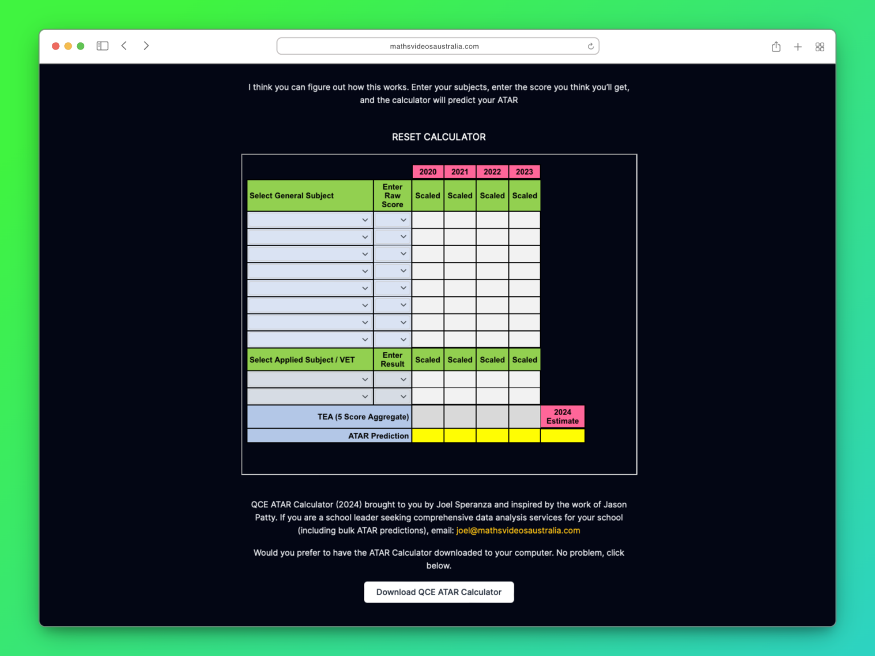Open the share menu icon
Viewport: 875px width, 656px height.
[x=776, y=47]
